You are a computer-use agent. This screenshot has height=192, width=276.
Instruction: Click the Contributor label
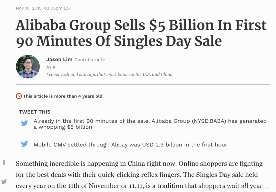(x=87, y=60)
